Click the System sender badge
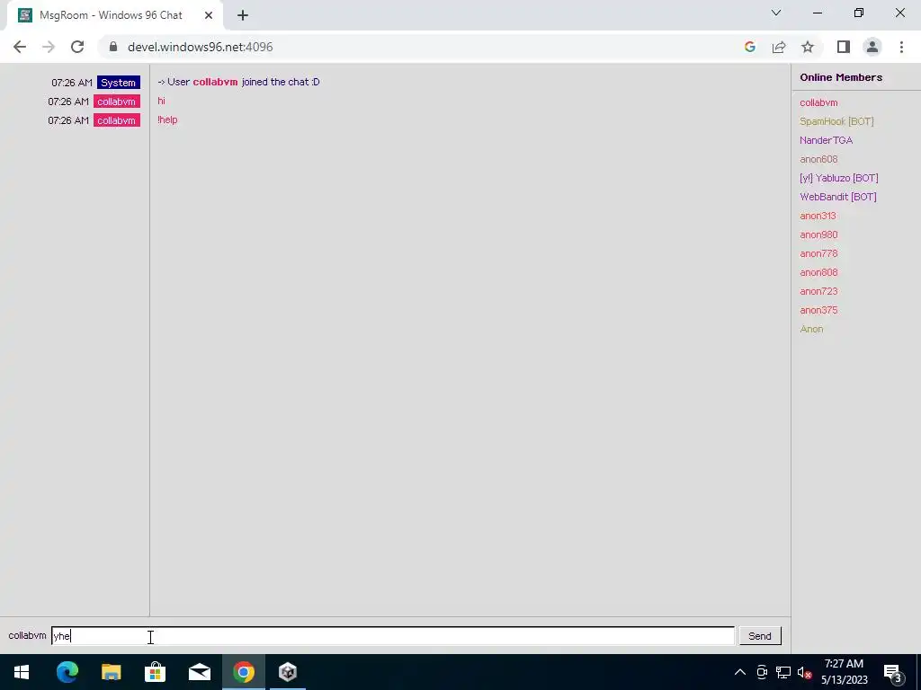 (x=118, y=83)
